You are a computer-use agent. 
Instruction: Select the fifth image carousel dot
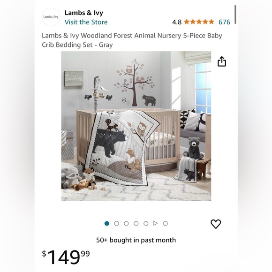(x=146, y=223)
